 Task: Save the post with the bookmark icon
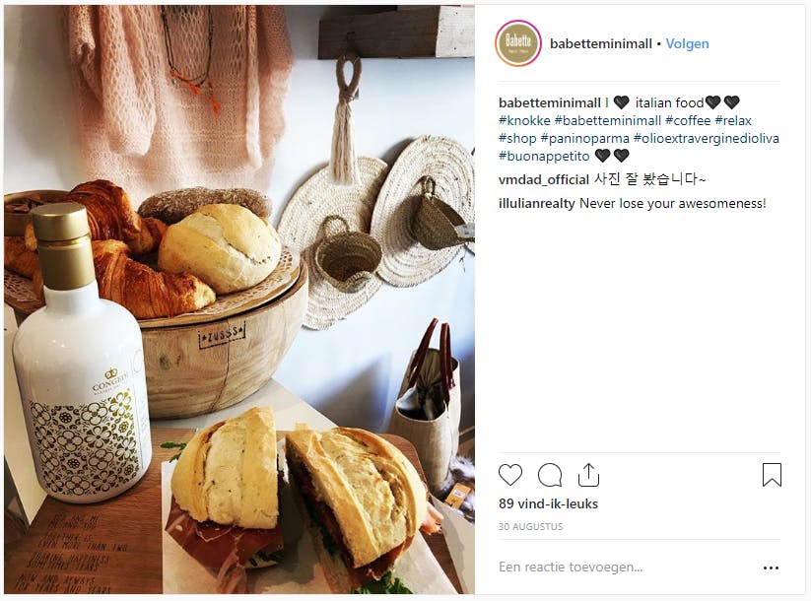[x=772, y=475]
